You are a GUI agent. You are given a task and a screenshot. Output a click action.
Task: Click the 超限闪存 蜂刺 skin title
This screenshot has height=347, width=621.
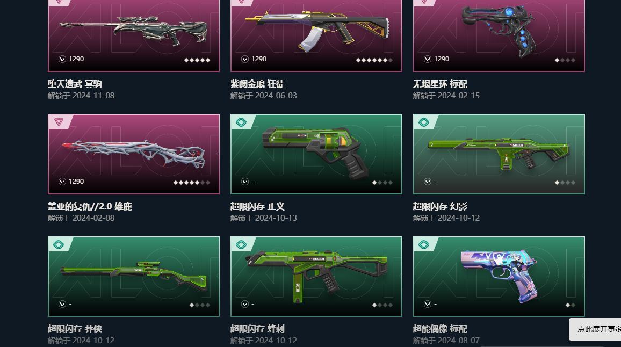(257, 329)
